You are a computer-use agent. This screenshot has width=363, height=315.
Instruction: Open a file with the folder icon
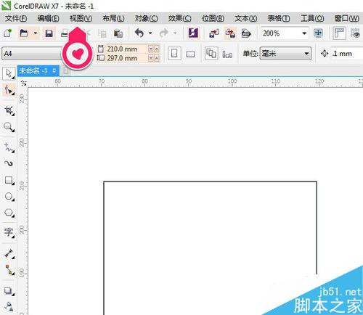[24, 33]
